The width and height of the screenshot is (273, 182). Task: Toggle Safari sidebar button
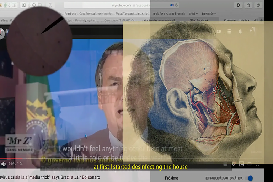[x=24, y=5]
